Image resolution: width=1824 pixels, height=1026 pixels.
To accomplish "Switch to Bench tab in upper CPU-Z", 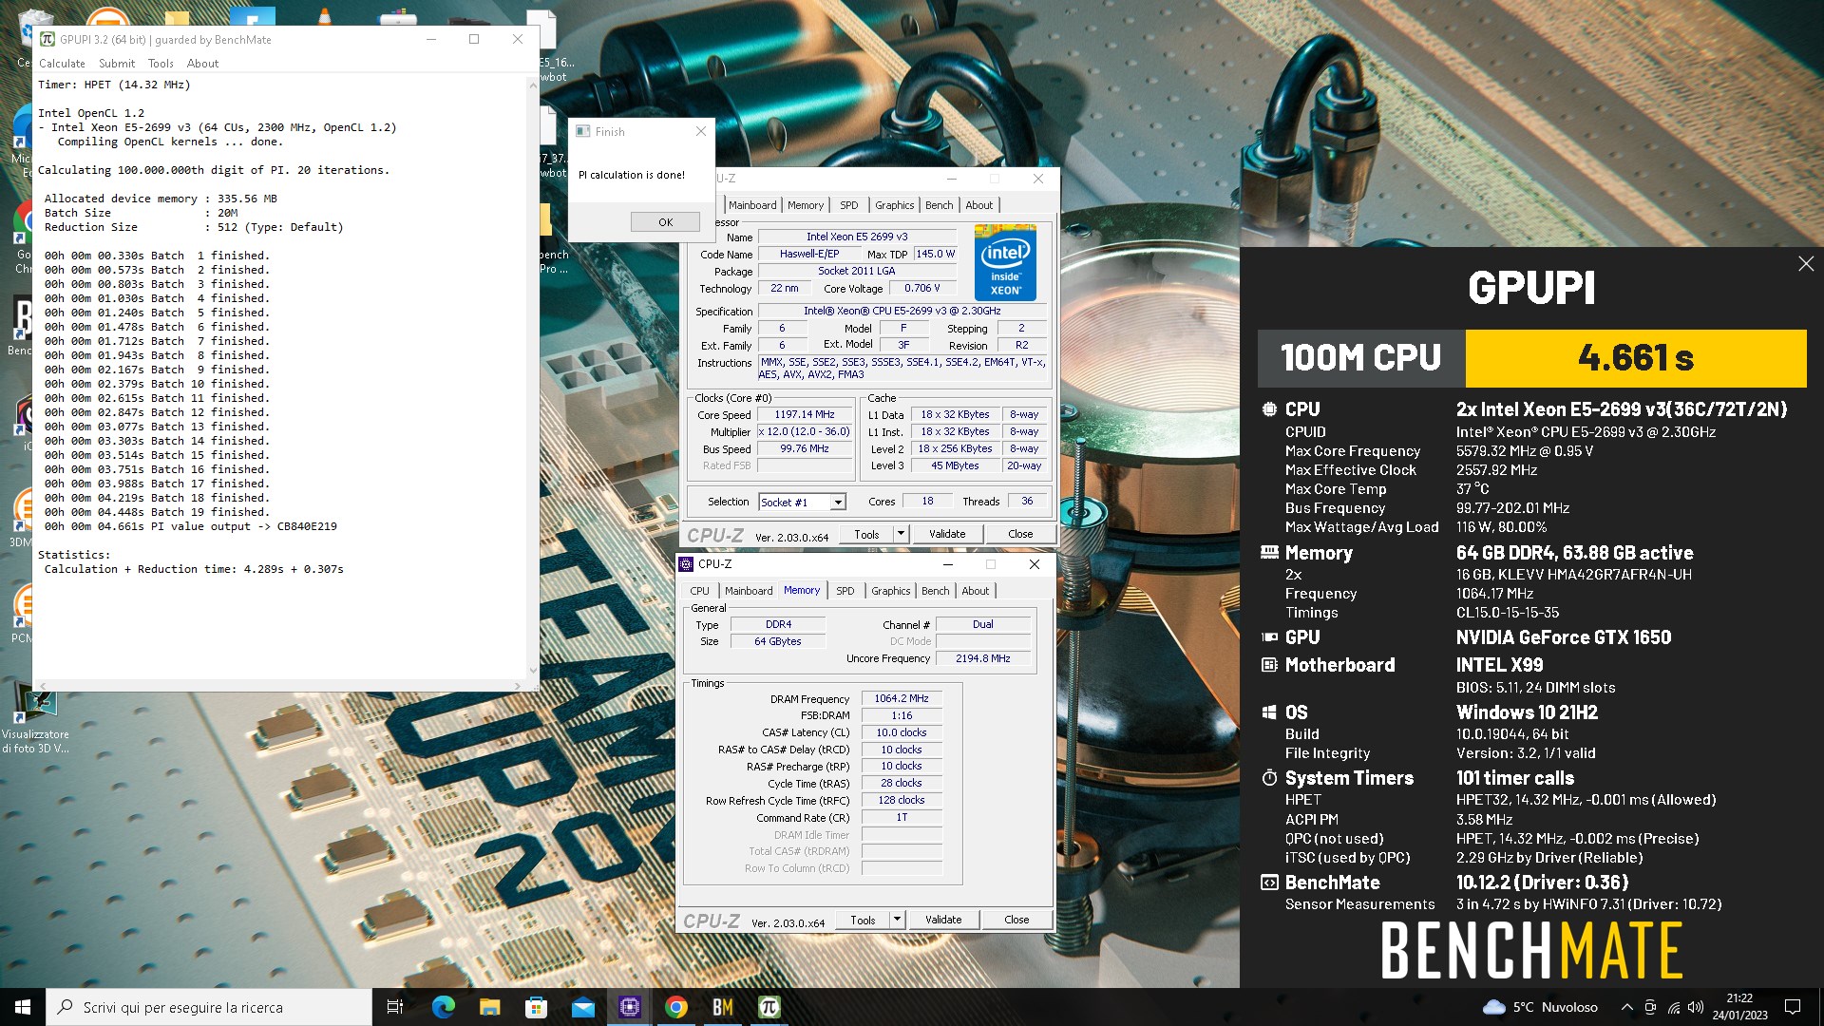I will [x=939, y=205].
